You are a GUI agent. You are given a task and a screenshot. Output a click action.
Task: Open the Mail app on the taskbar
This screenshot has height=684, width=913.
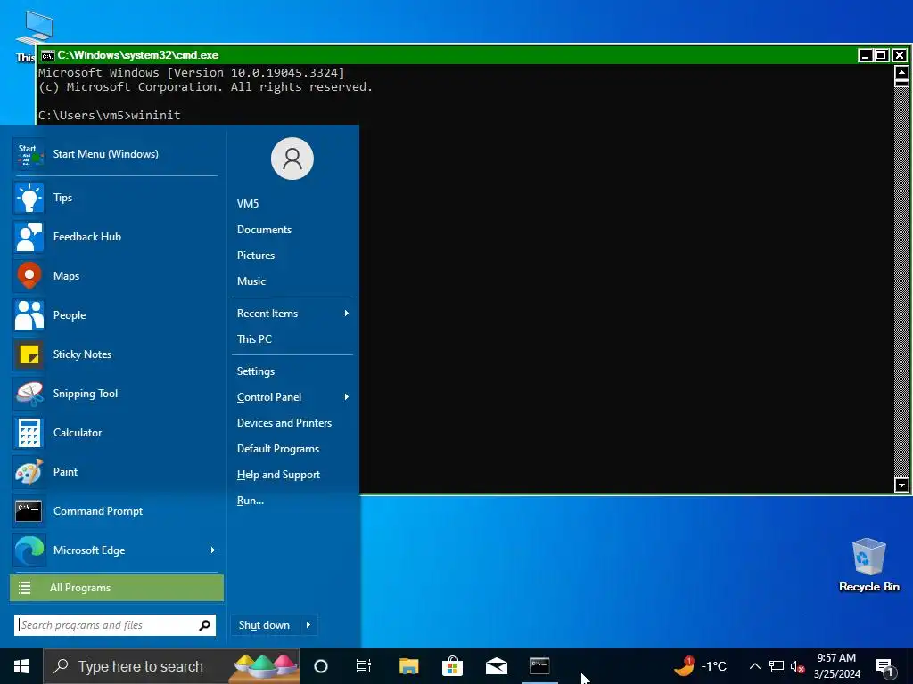point(496,666)
